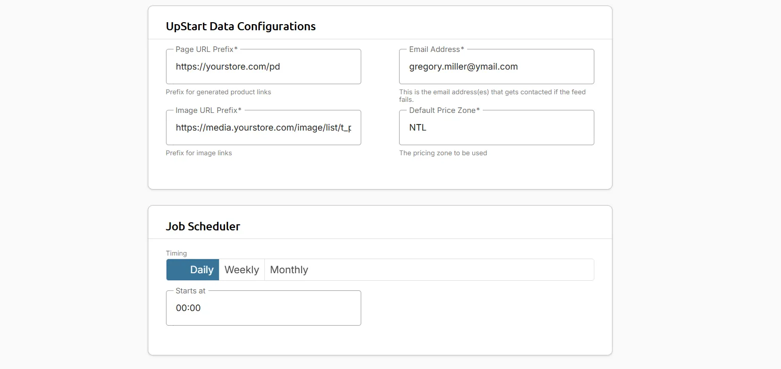
Task: Open the Starts at time field
Action: pyautogui.click(x=263, y=308)
